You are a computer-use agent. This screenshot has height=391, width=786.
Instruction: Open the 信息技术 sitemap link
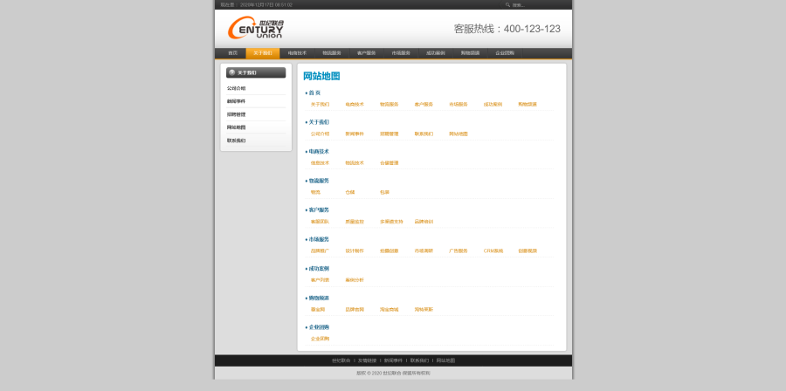tap(320, 162)
